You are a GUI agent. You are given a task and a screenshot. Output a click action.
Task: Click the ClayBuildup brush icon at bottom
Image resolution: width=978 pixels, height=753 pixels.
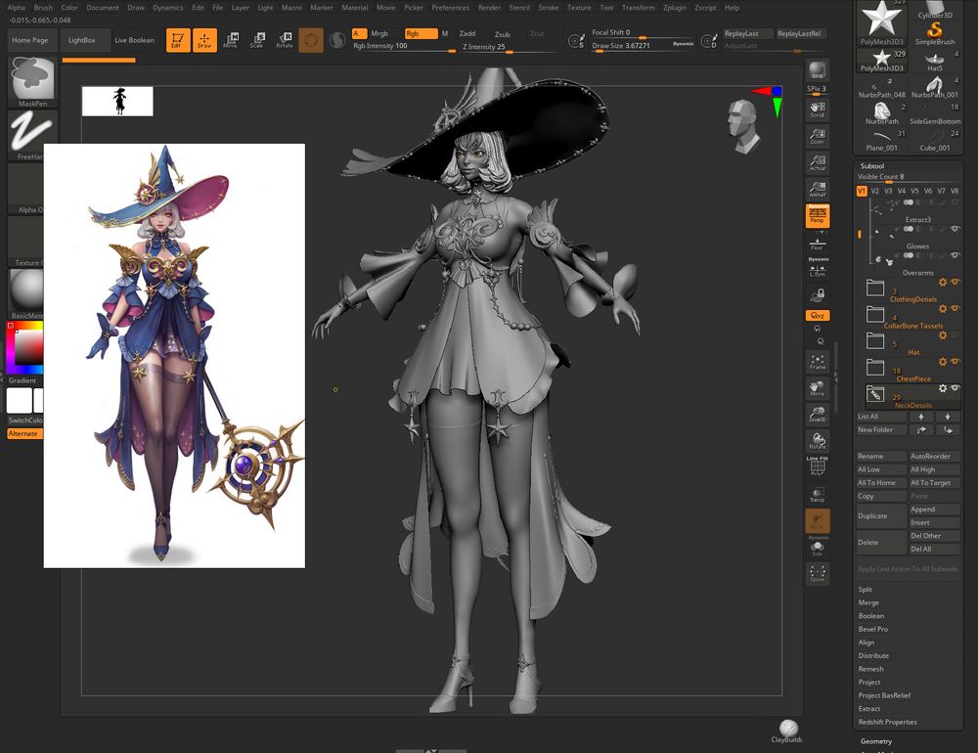click(788, 731)
